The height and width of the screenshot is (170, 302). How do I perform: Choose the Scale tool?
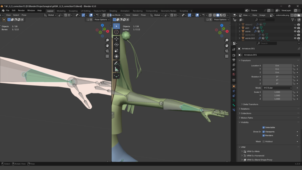pyautogui.click(x=116, y=50)
